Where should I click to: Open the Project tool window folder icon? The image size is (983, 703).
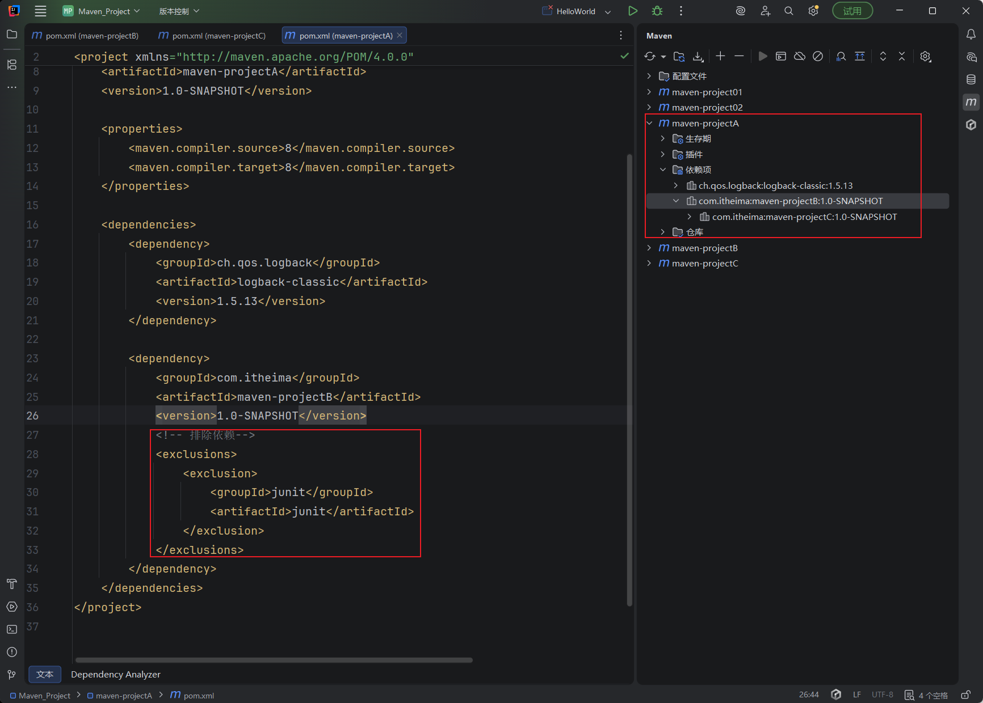coord(12,35)
